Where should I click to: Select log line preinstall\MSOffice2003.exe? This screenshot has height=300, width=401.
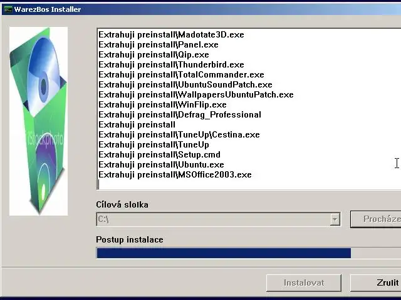coord(175,175)
